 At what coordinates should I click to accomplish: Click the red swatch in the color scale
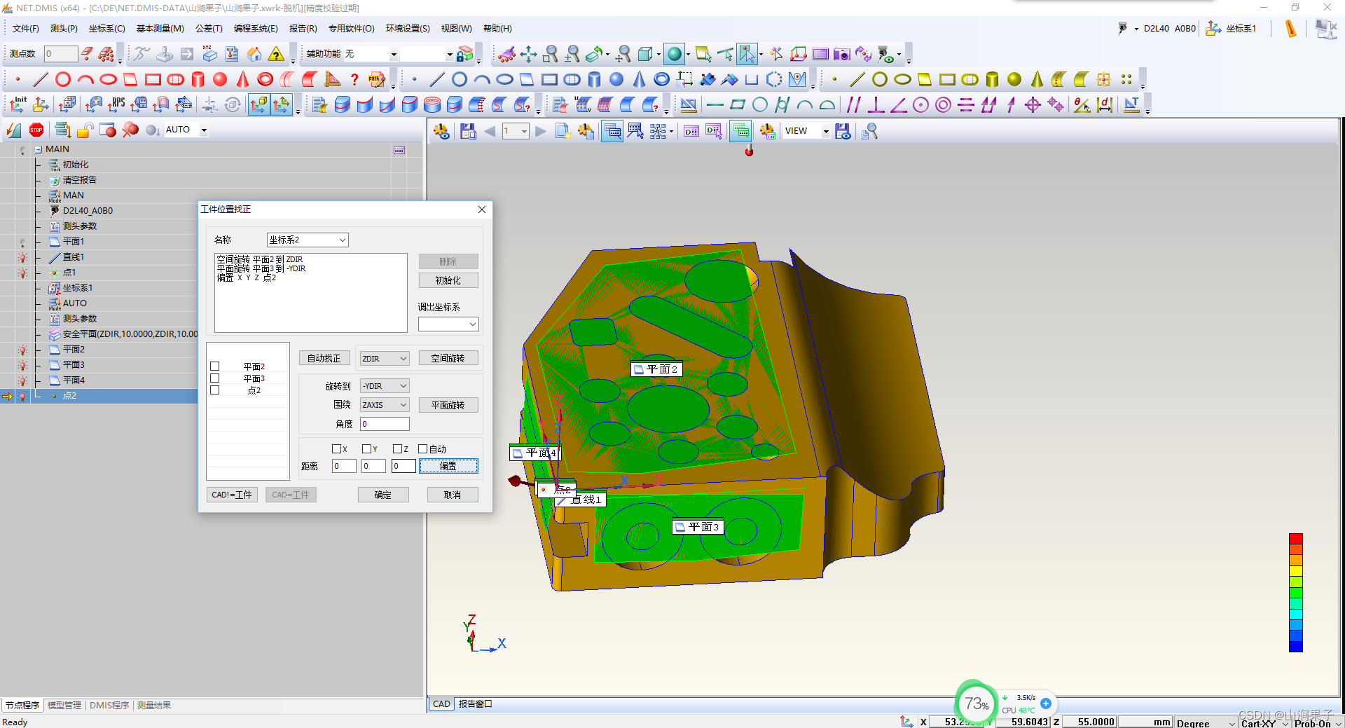tap(1296, 539)
